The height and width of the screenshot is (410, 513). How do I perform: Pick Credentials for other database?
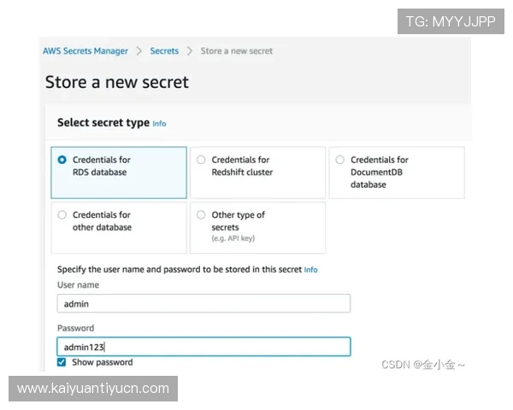tap(62, 215)
